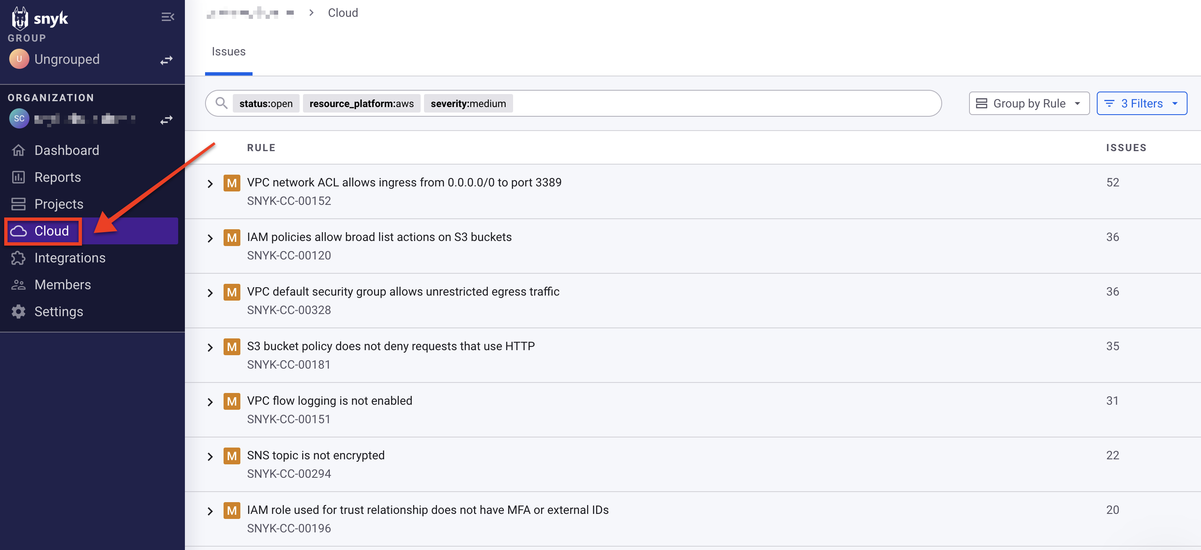Open Members from the sidebar
1201x550 pixels.
coord(63,285)
